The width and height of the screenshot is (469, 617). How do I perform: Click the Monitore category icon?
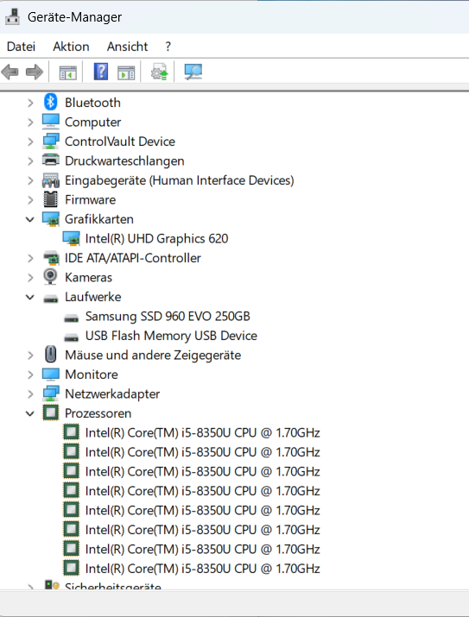[x=51, y=375]
